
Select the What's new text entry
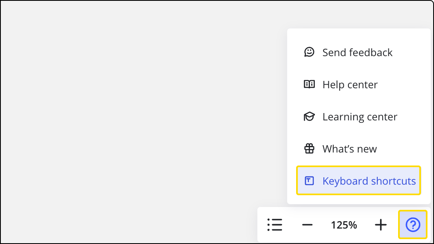[350, 149]
